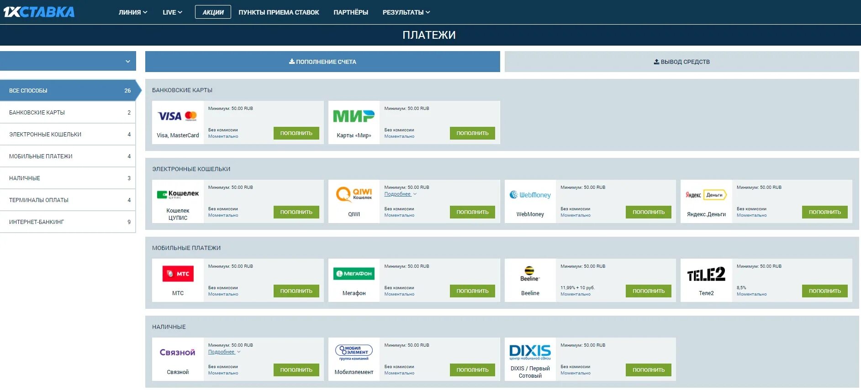Click ПОПОЛНИТЬ for QIWI
The height and width of the screenshot is (390, 861).
(x=472, y=212)
